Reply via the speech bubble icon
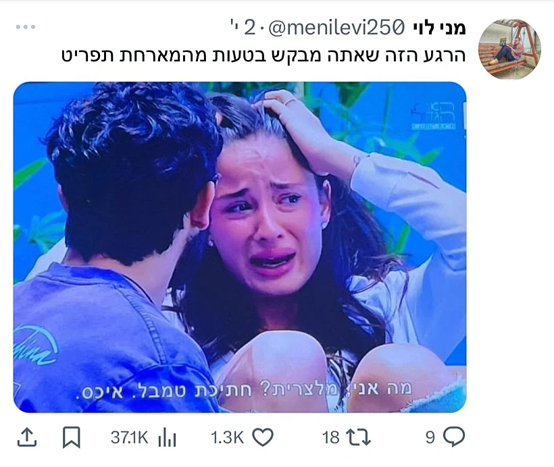The image size is (554, 467). (x=454, y=437)
